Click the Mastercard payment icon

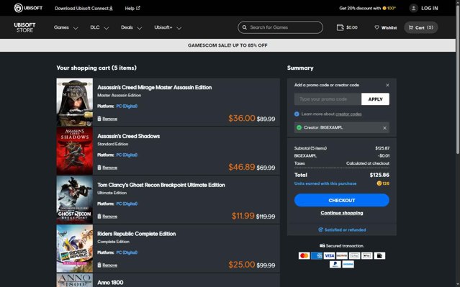(x=304, y=255)
